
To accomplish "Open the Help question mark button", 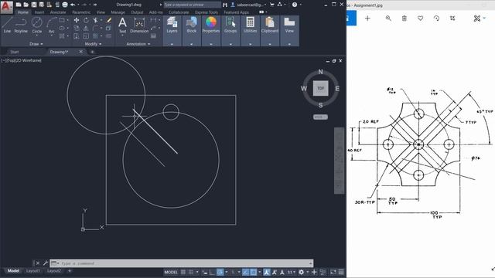I will [294, 5].
